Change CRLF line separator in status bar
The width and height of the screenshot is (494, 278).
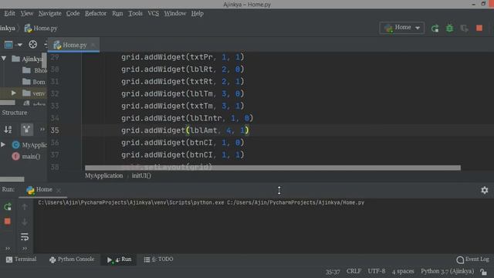click(354, 271)
